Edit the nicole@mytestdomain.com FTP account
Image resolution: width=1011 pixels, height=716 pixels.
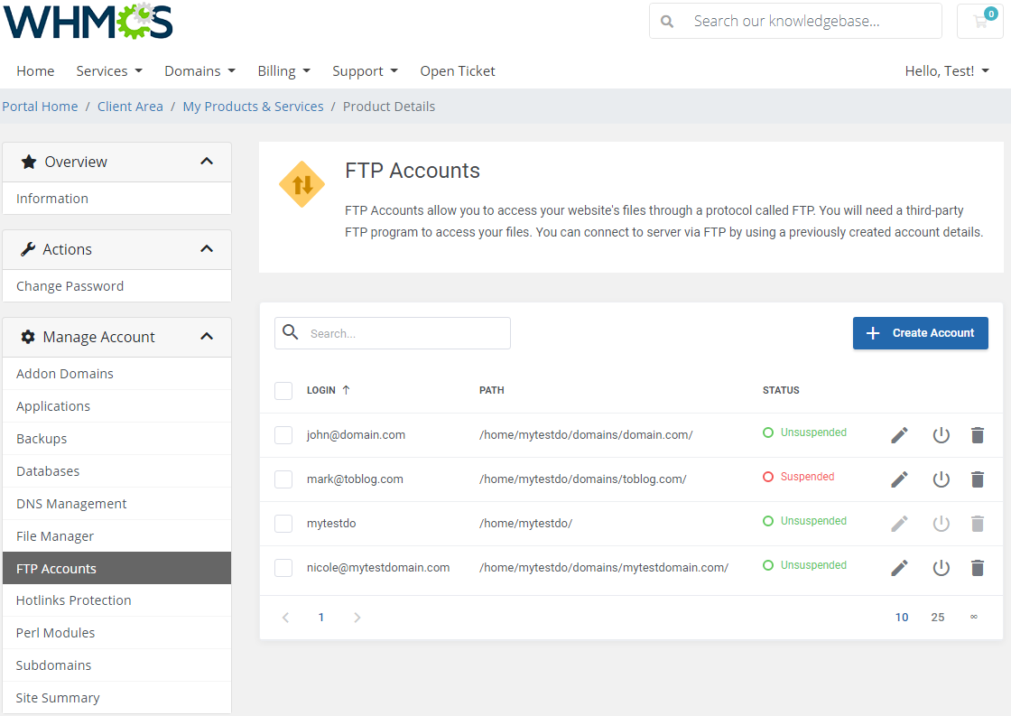pyautogui.click(x=899, y=568)
